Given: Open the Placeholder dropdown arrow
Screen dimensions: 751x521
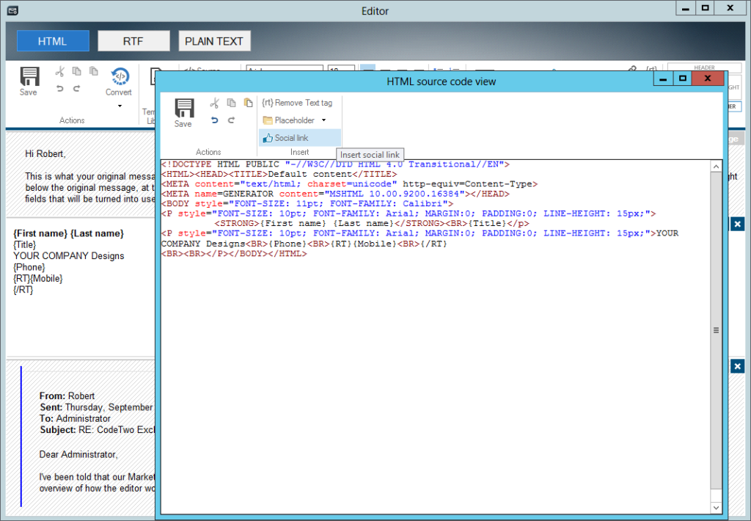Looking at the screenshot, I should [323, 120].
